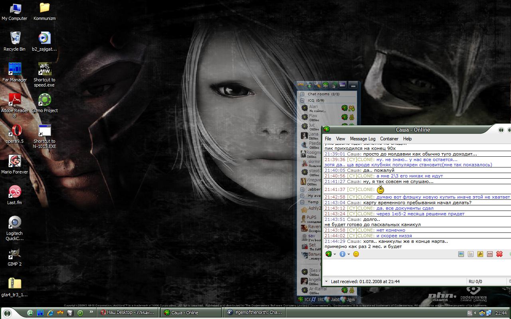Click the Jgm status button at list bottom

(x=348, y=299)
